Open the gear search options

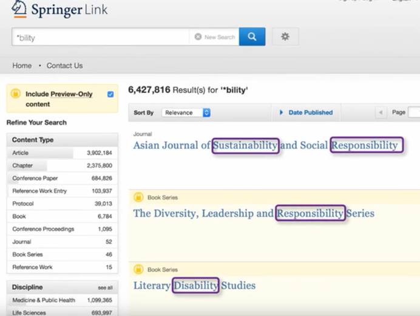285,36
